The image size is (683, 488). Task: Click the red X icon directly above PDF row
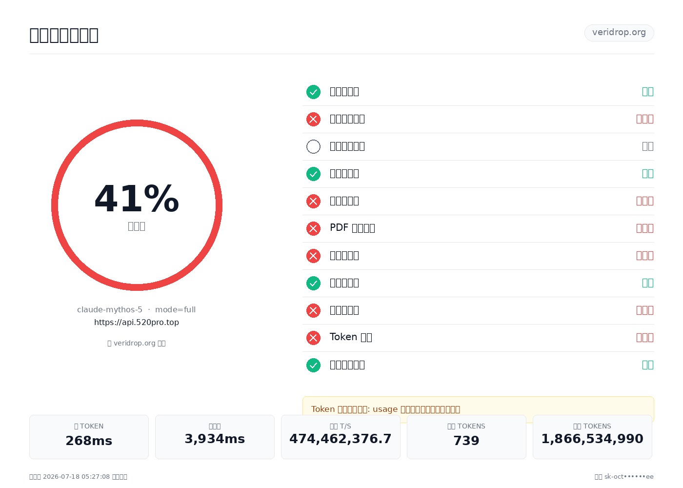tap(313, 201)
